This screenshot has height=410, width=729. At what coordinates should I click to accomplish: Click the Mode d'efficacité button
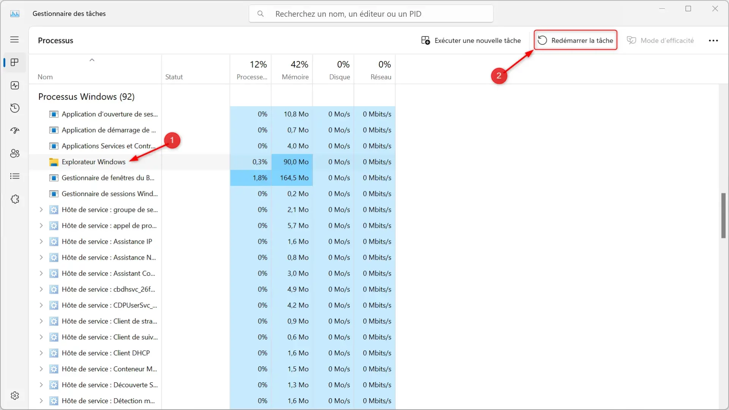click(x=660, y=40)
